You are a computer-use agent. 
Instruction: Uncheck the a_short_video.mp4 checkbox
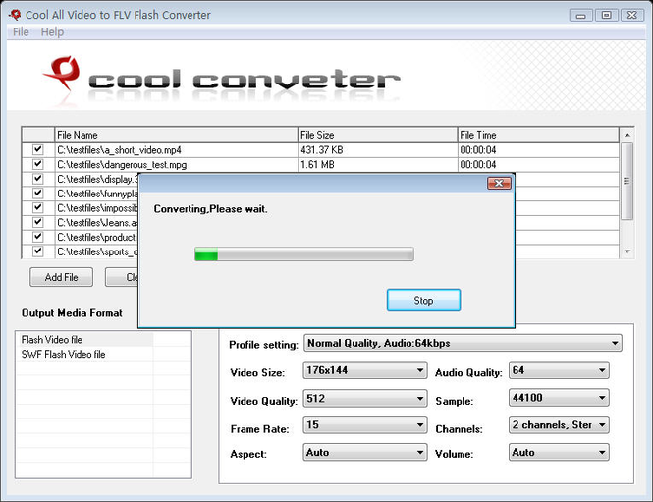(x=38, y=149)
